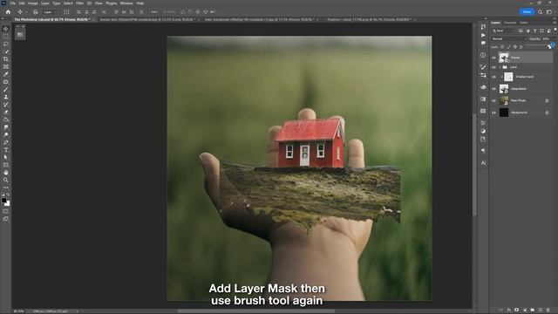Open the Layer menu

45,3
